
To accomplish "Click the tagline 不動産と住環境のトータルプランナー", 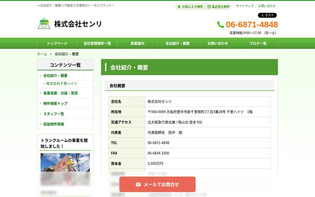I will coord(89,5).
